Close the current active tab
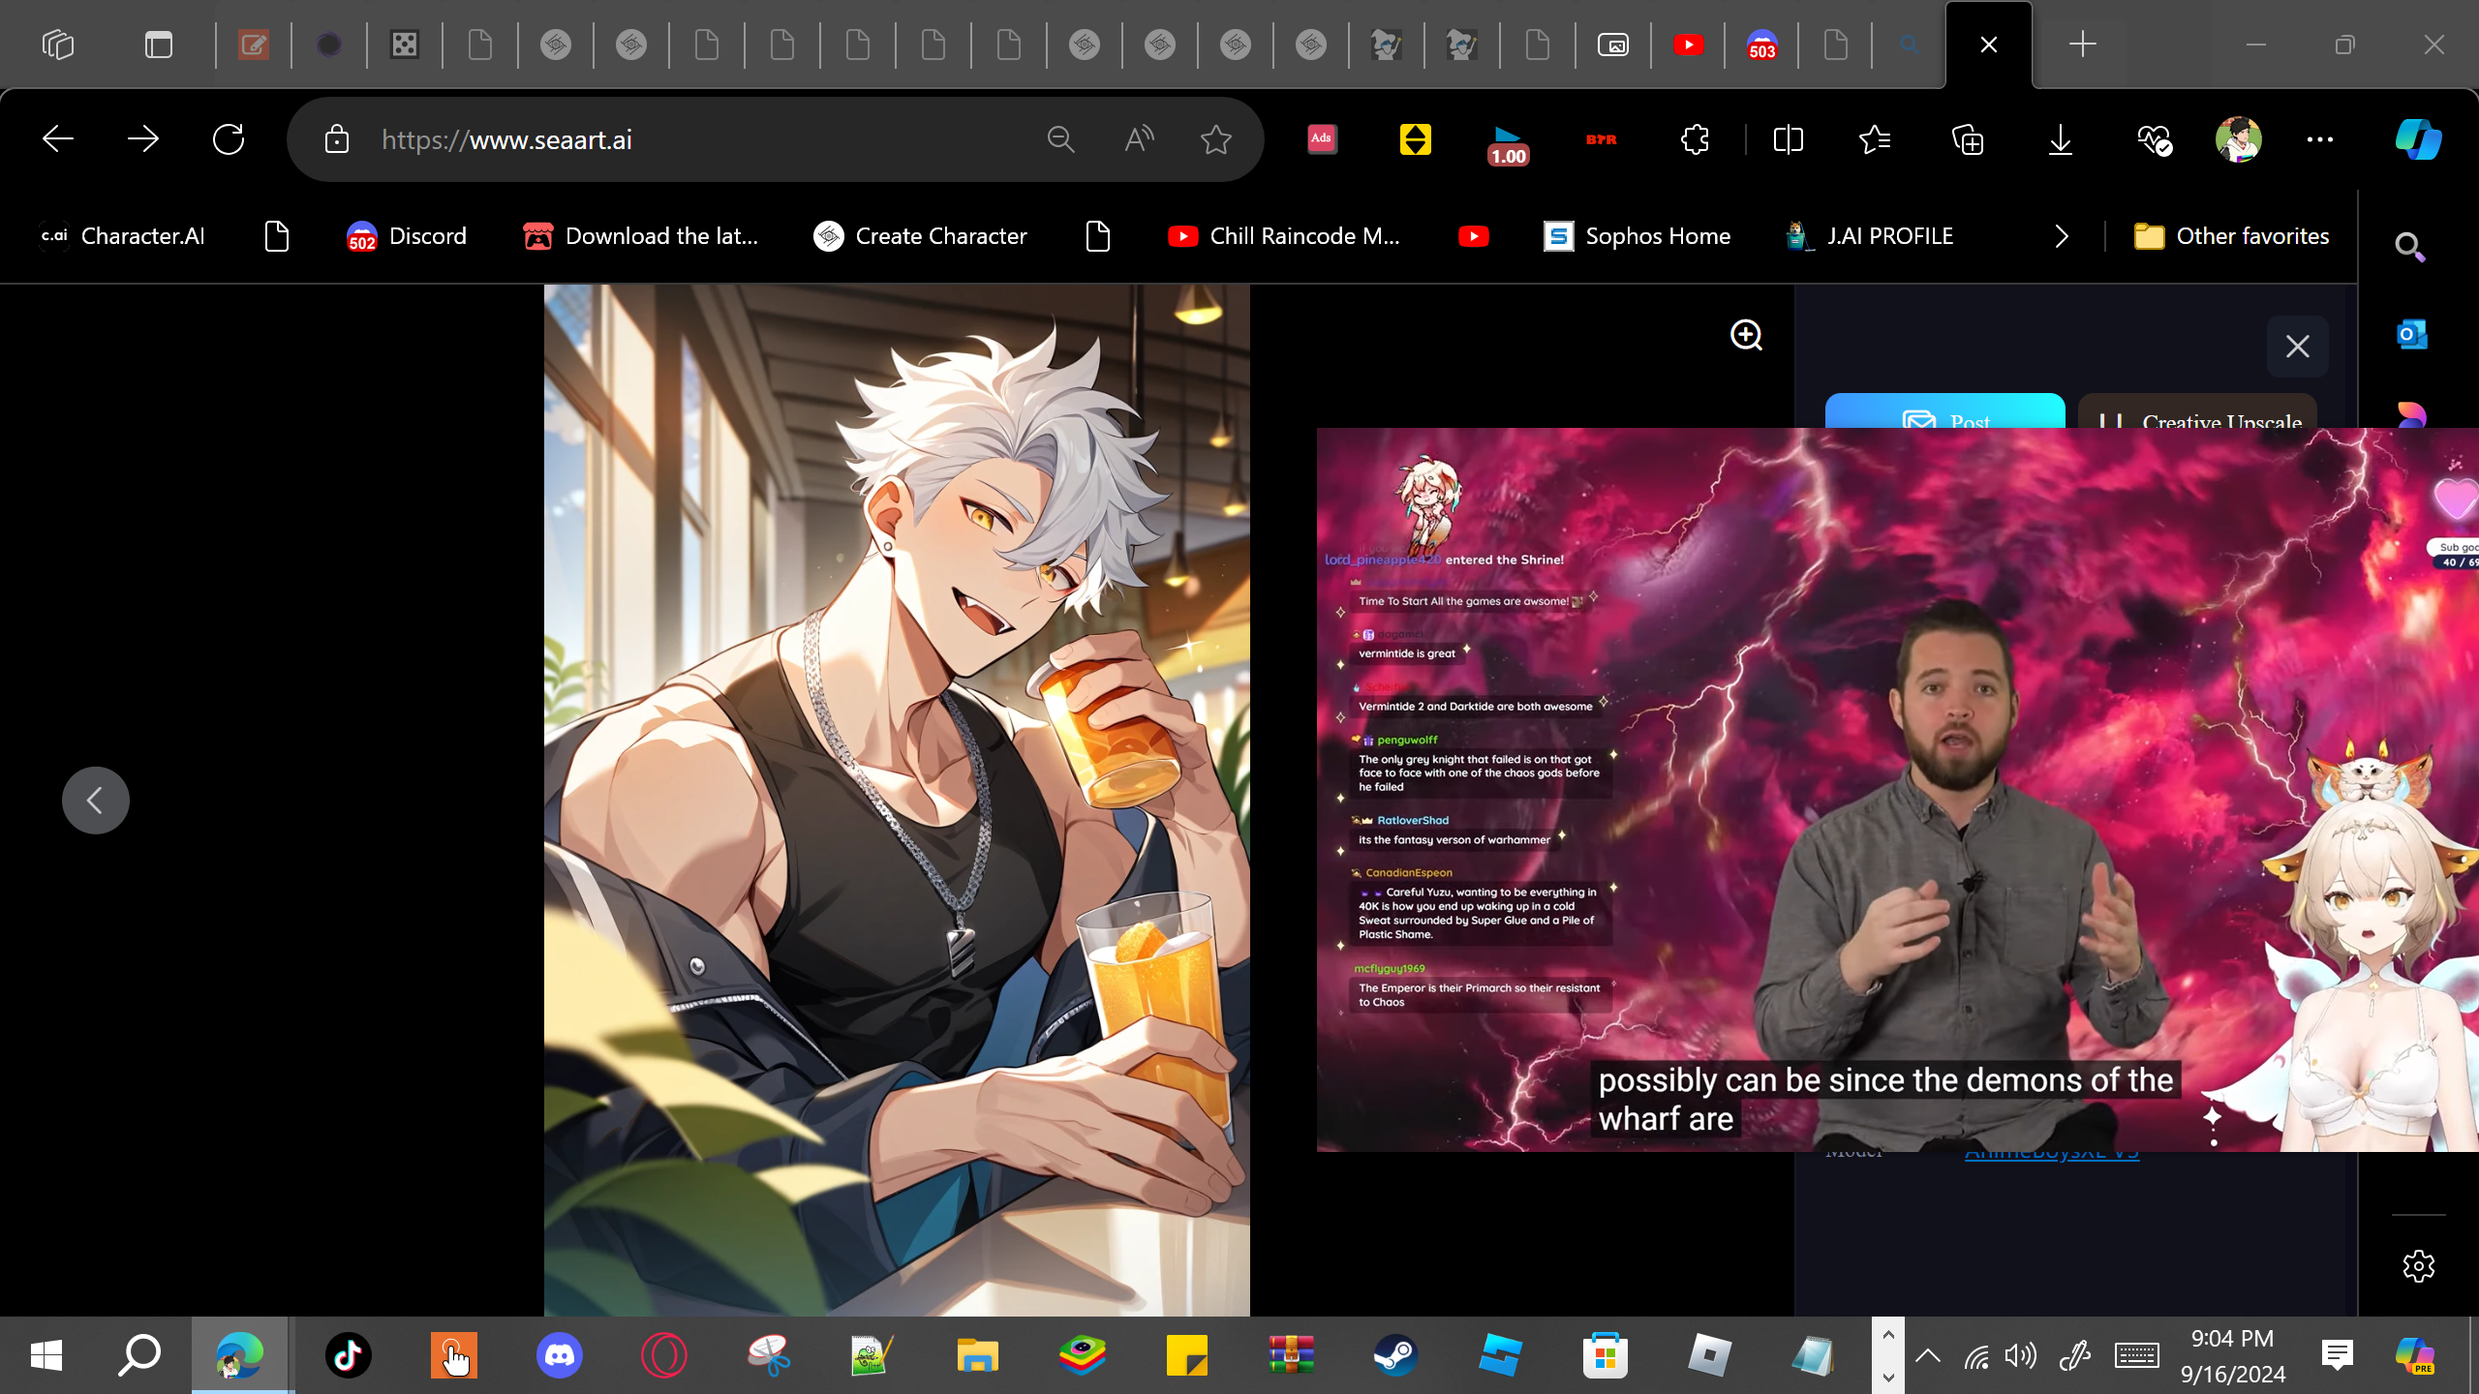Viewport: 2479px width, 1394px height. point(1989,45)
